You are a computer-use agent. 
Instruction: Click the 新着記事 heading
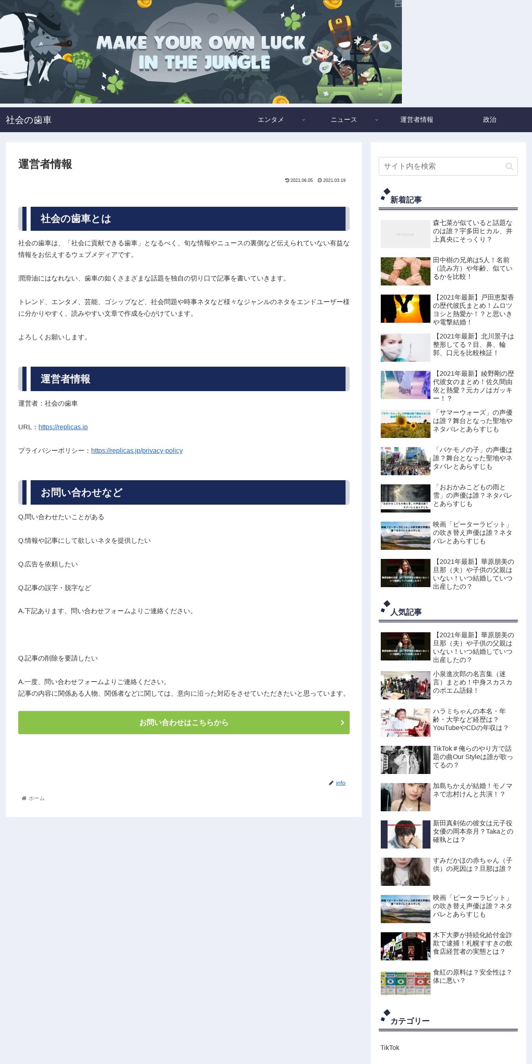(406, 200)
